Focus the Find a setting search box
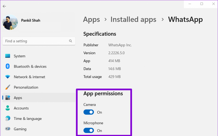Image resolution: width=218 pixels, height=136 pixels. click(39, 41)
